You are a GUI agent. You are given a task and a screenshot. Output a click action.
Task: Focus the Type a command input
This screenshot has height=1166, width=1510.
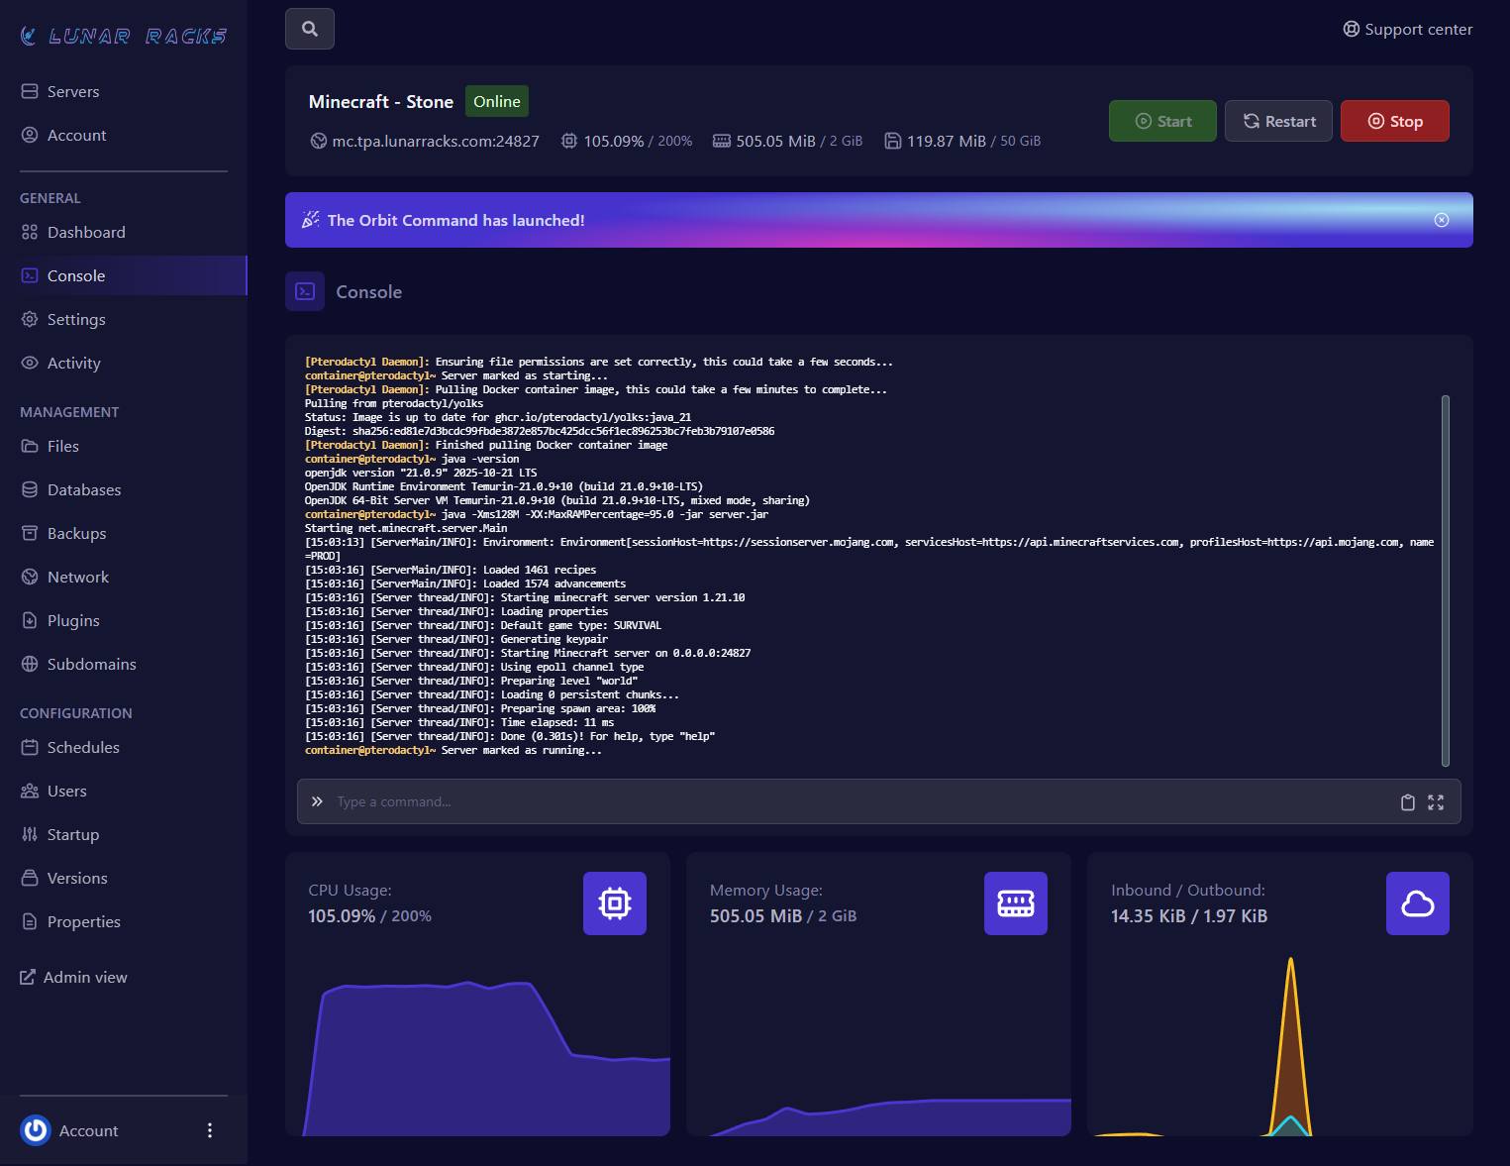852,802
